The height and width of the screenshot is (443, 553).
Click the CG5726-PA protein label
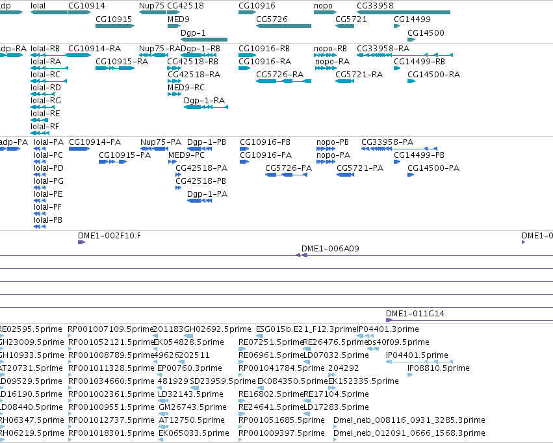click(289, 168)
